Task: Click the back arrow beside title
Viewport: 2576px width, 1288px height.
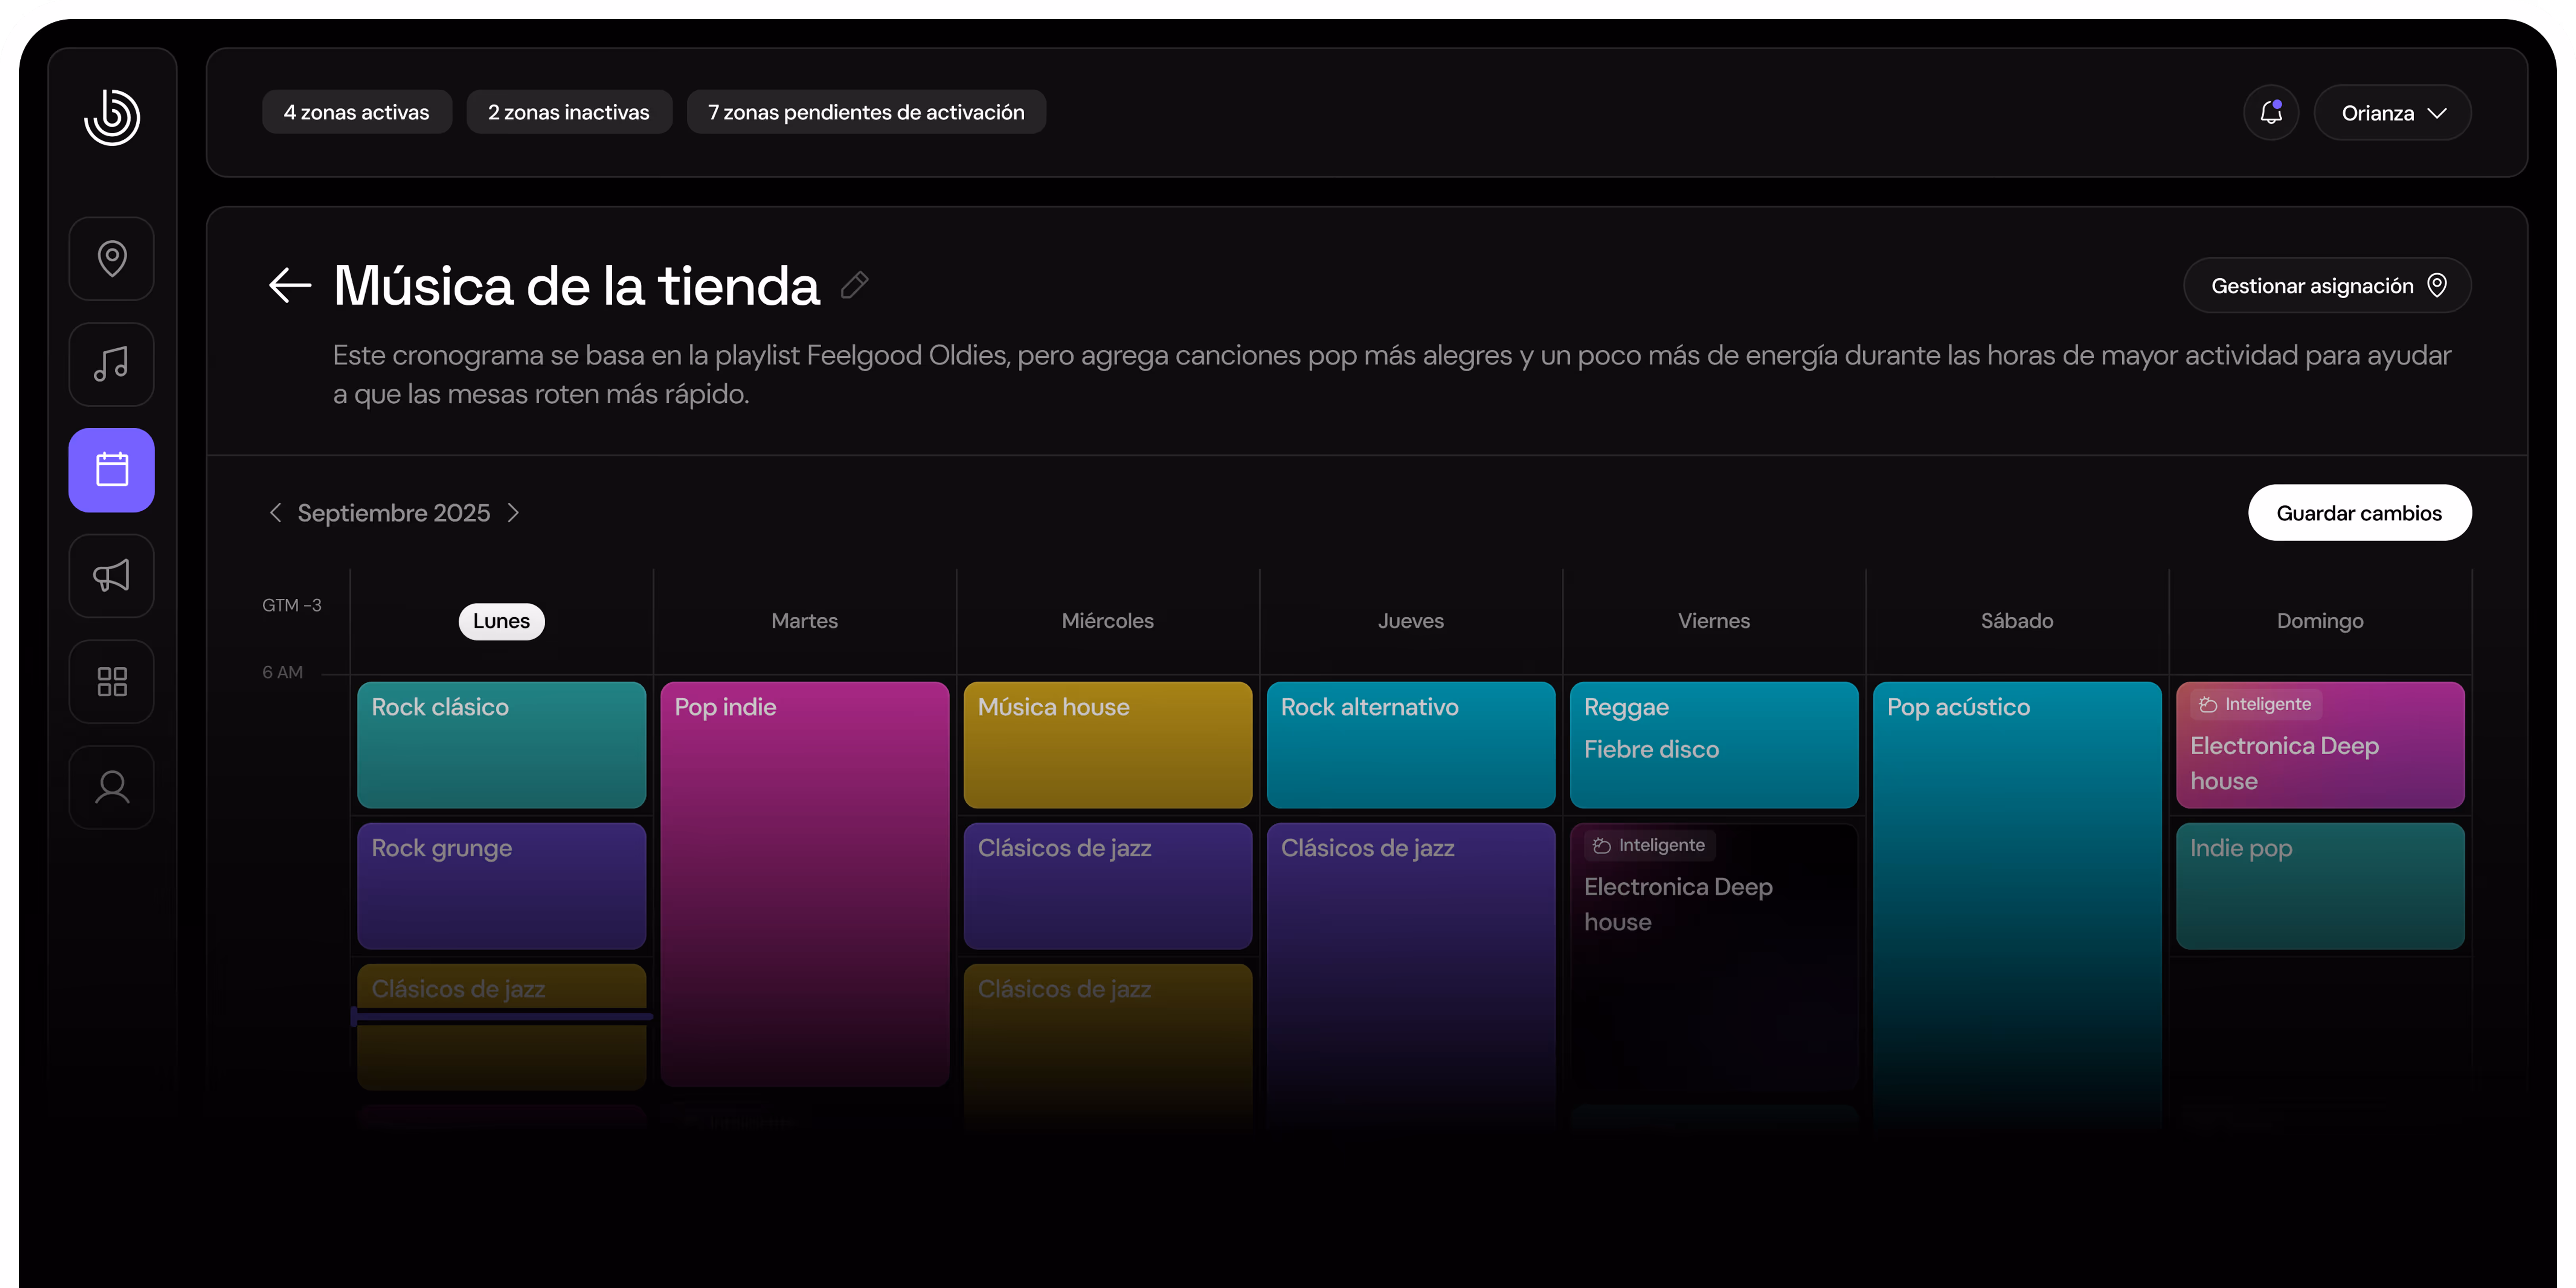Action: (290, 286)
